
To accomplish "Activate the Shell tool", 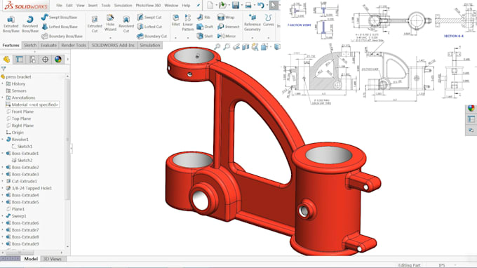I will tap(205, 36).
